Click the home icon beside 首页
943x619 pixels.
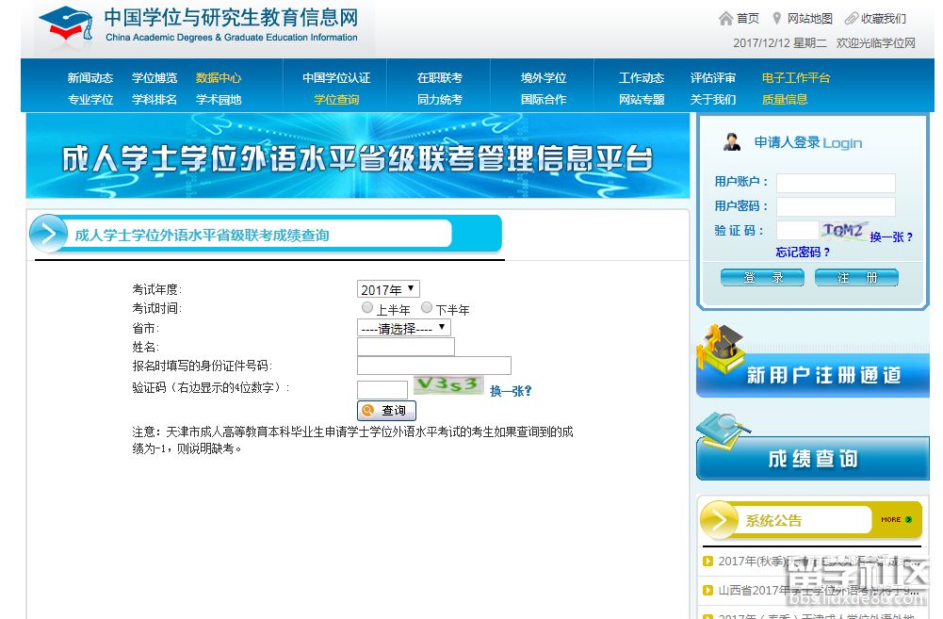(725, 19)
